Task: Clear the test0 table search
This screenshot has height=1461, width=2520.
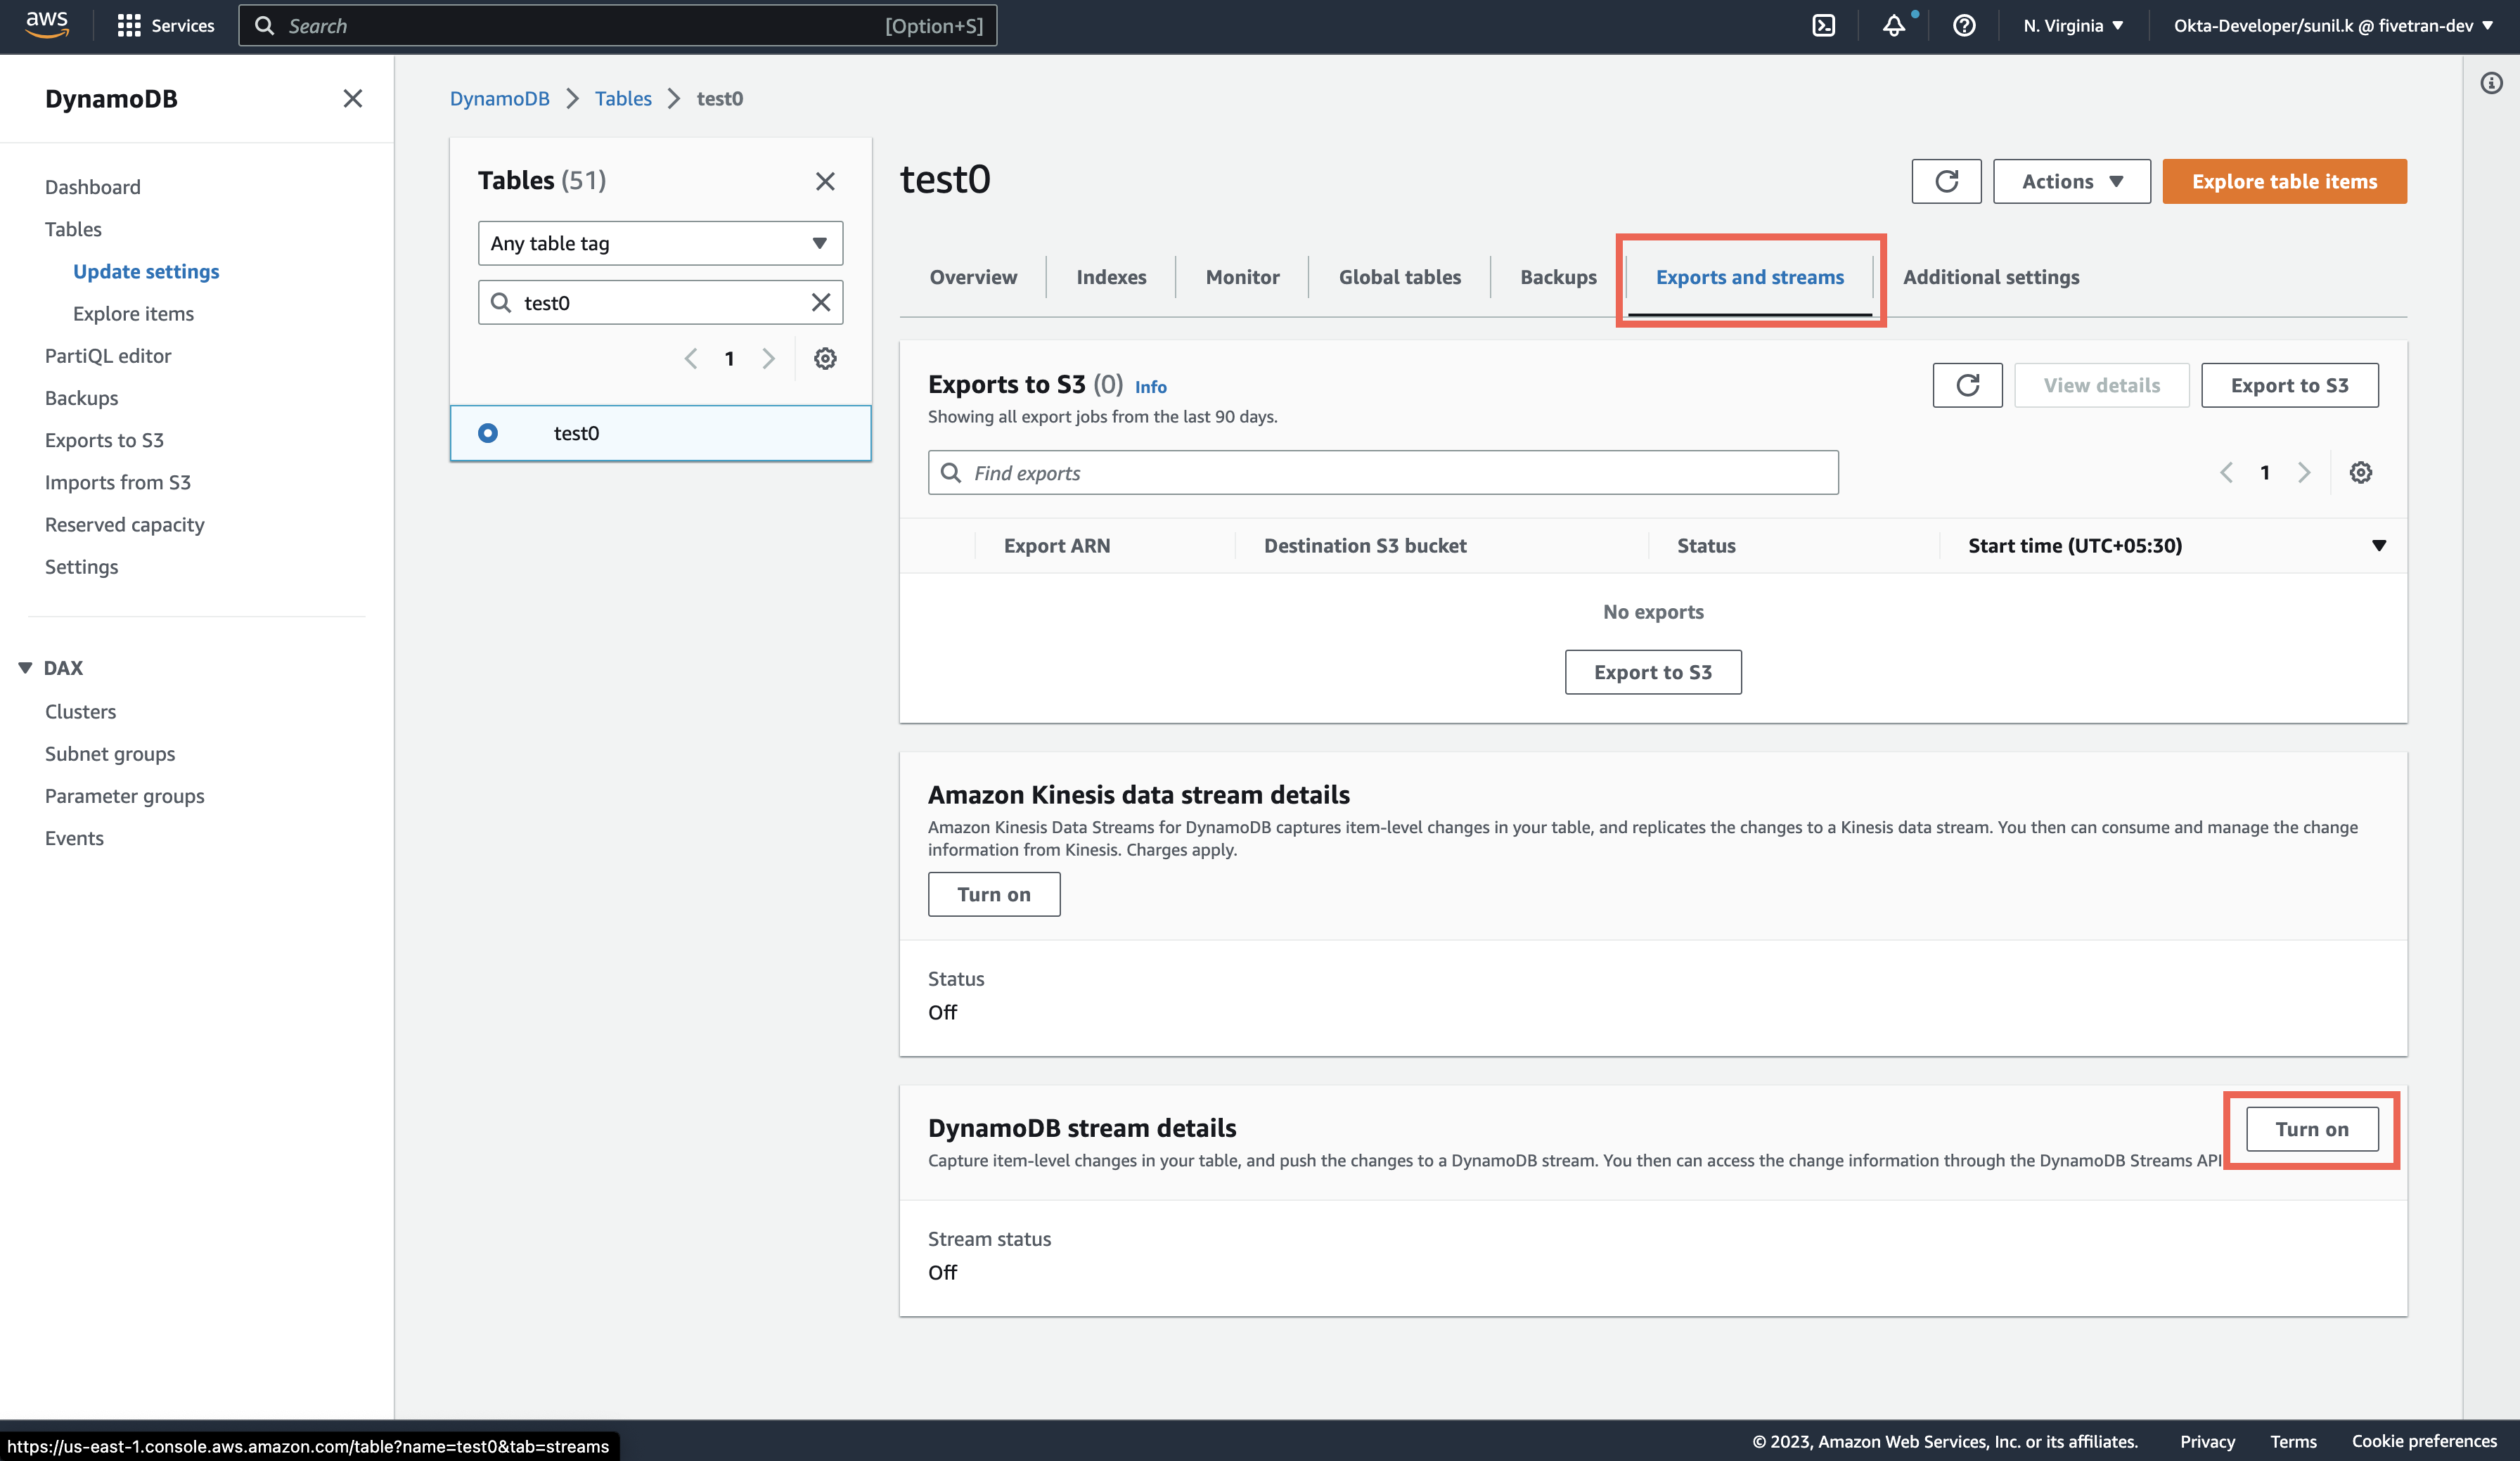Action: tap(820, 302)
